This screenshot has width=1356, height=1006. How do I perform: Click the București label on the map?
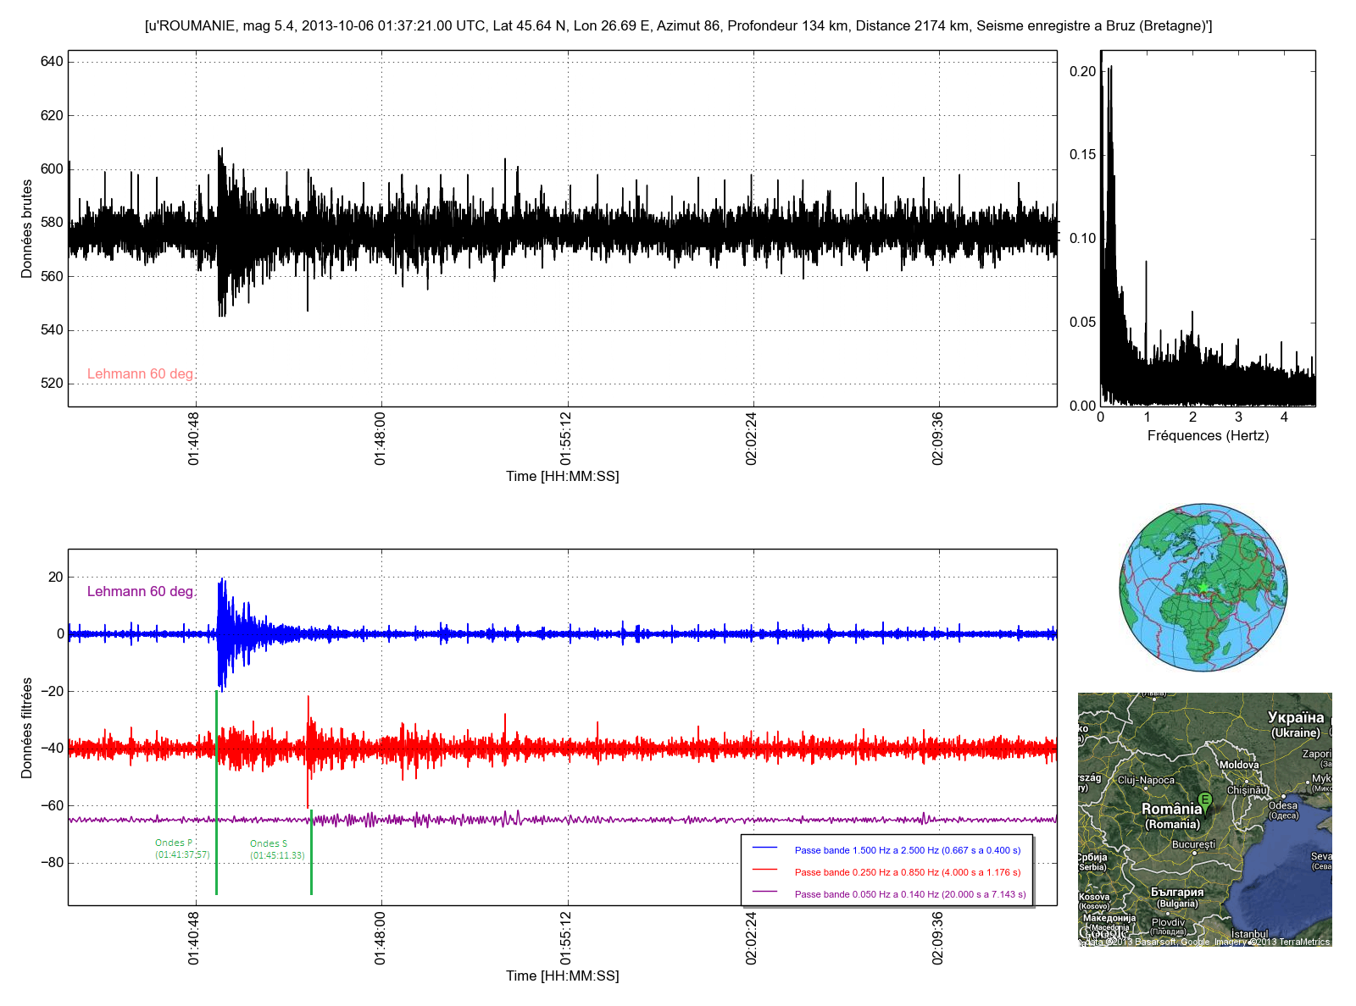pyautogui.click(x=1193, y=844)
